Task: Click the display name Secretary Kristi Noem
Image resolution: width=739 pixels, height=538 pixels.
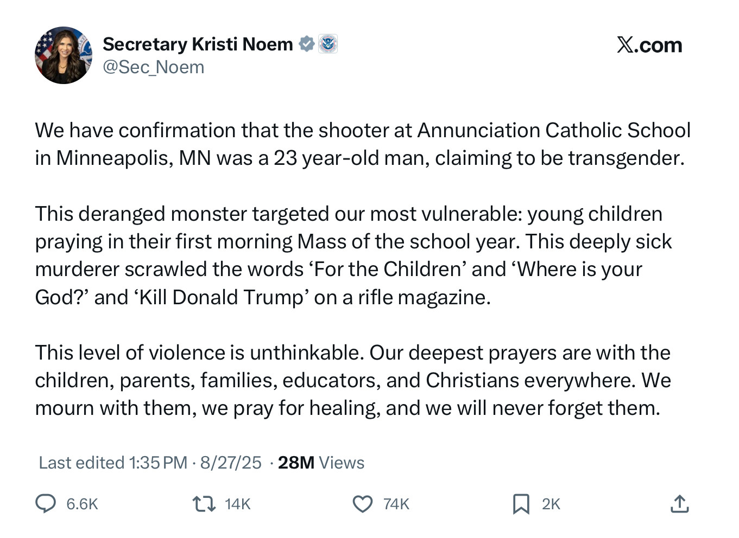Action: point(198,44)
